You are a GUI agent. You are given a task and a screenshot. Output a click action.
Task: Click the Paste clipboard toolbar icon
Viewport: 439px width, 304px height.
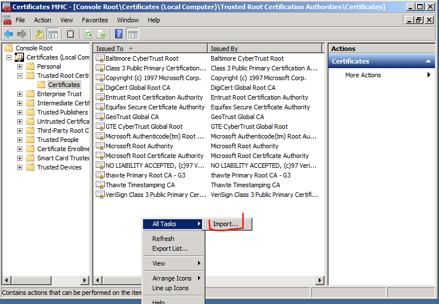70,34
